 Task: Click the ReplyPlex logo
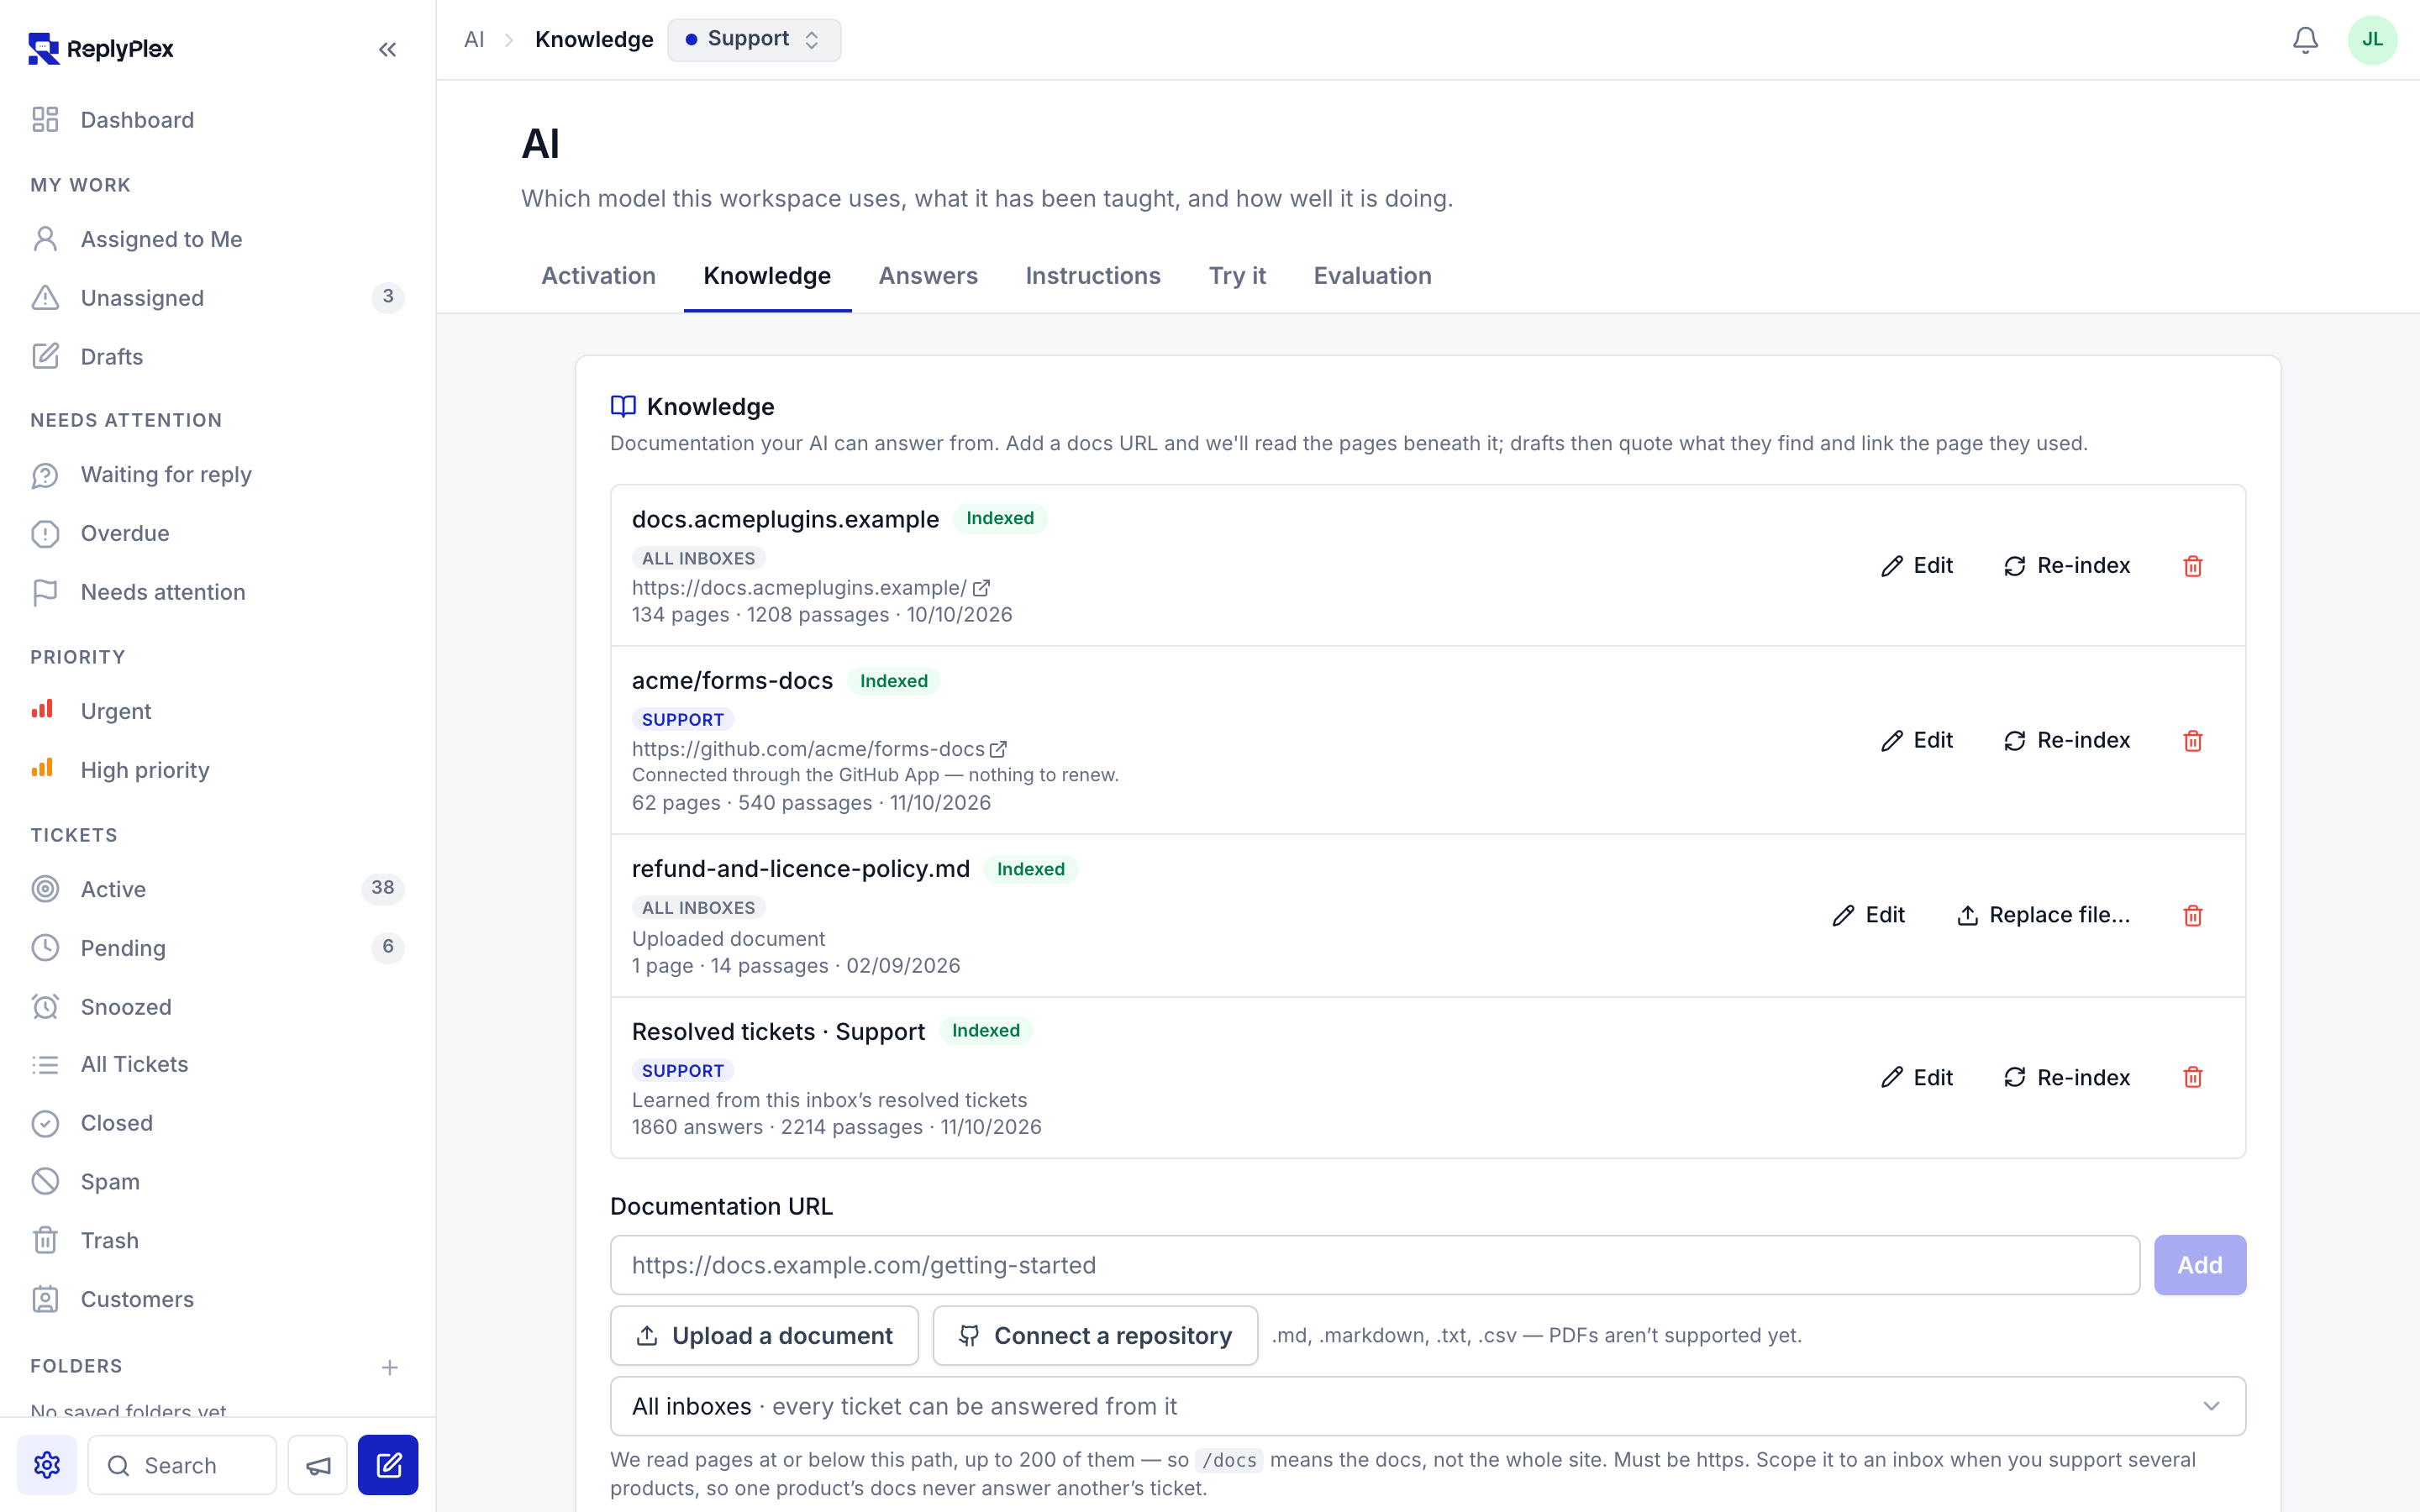tap(101, 48)
